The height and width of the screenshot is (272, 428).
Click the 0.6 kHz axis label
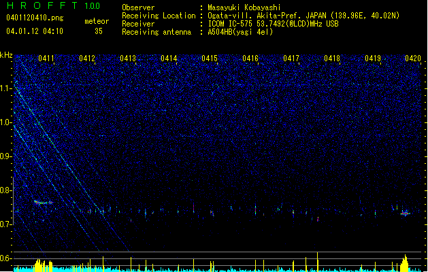6,258
